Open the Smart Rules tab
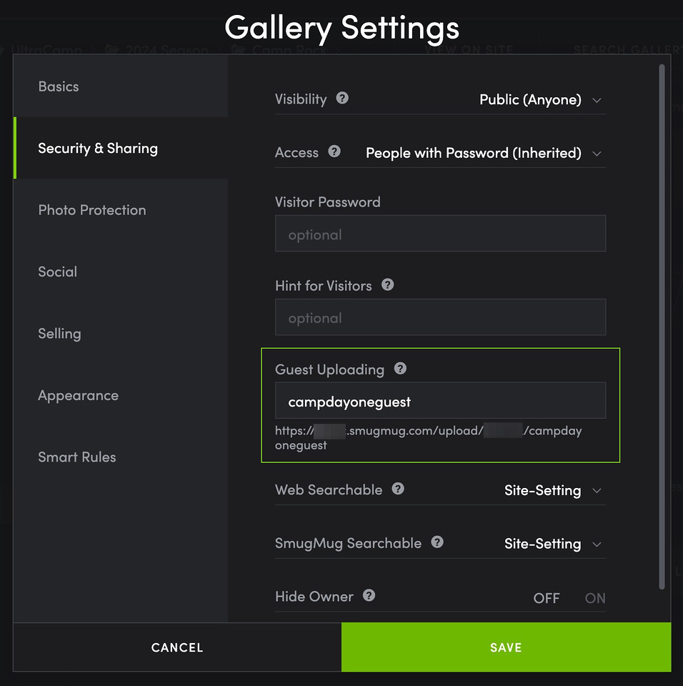The width and height of the screenshot is (683, 686). point(121,457)
